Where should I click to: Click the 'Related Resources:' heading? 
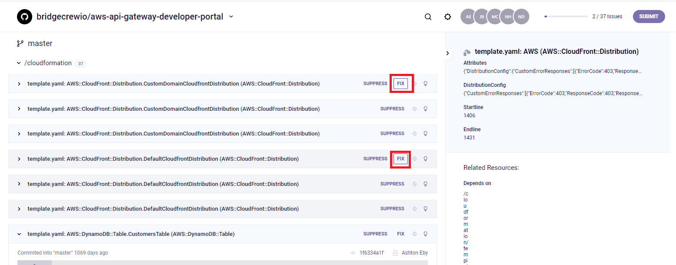coord(491,168)
